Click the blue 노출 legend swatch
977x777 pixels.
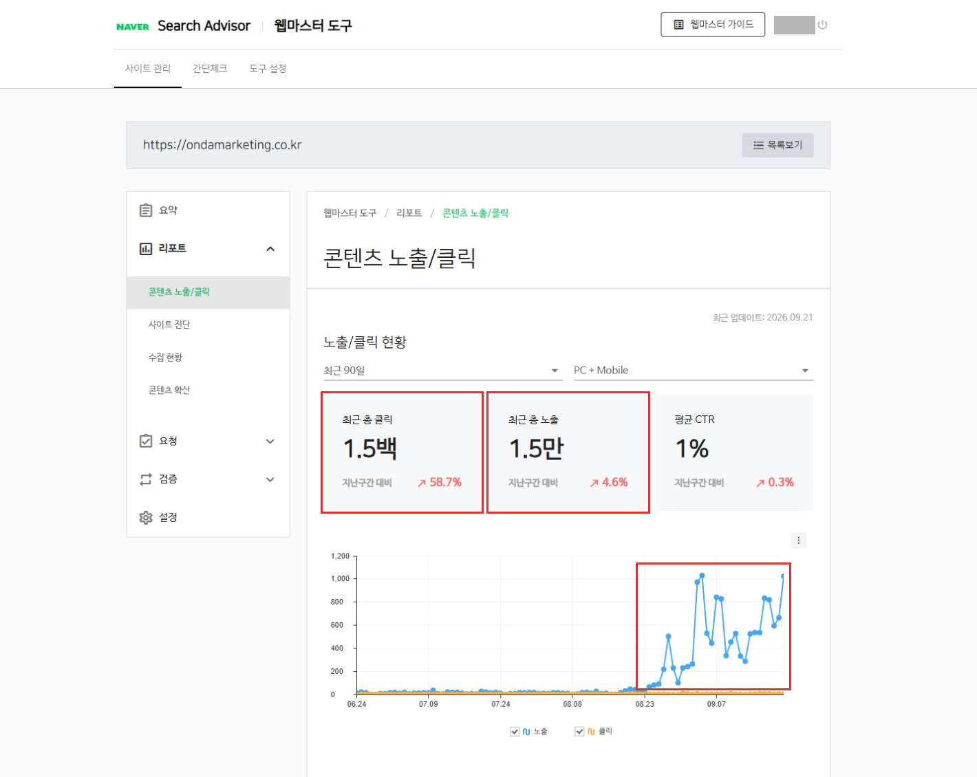[526, 732]
